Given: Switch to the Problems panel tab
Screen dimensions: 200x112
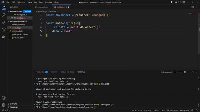Looking at the screenshot, I should click(x=40, y=72).
